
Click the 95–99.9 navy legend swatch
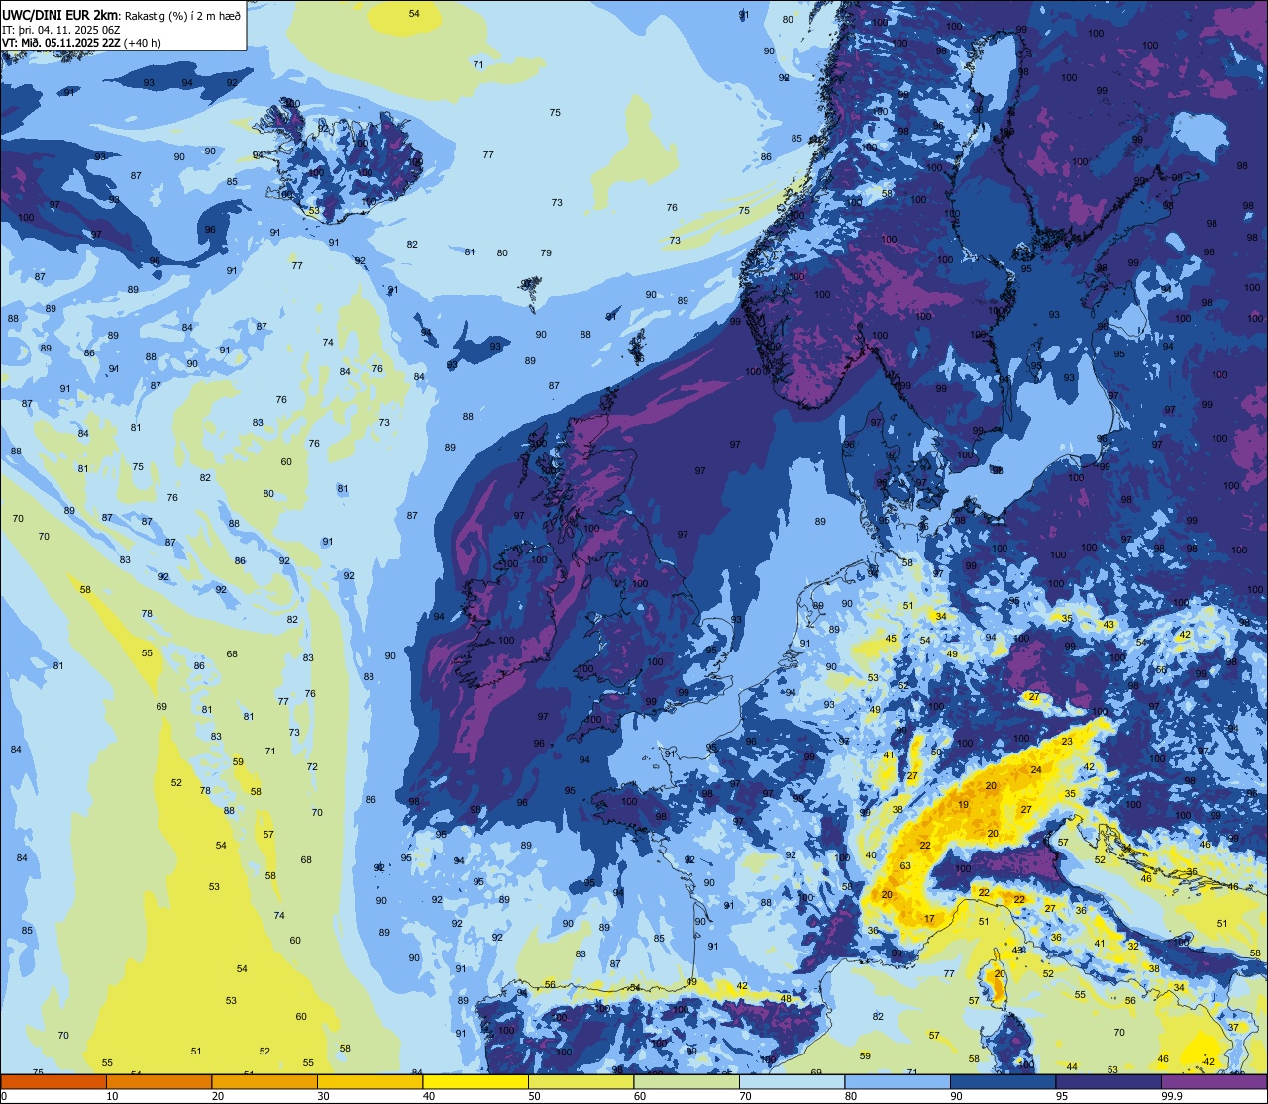click(x=1109, y=1082)
